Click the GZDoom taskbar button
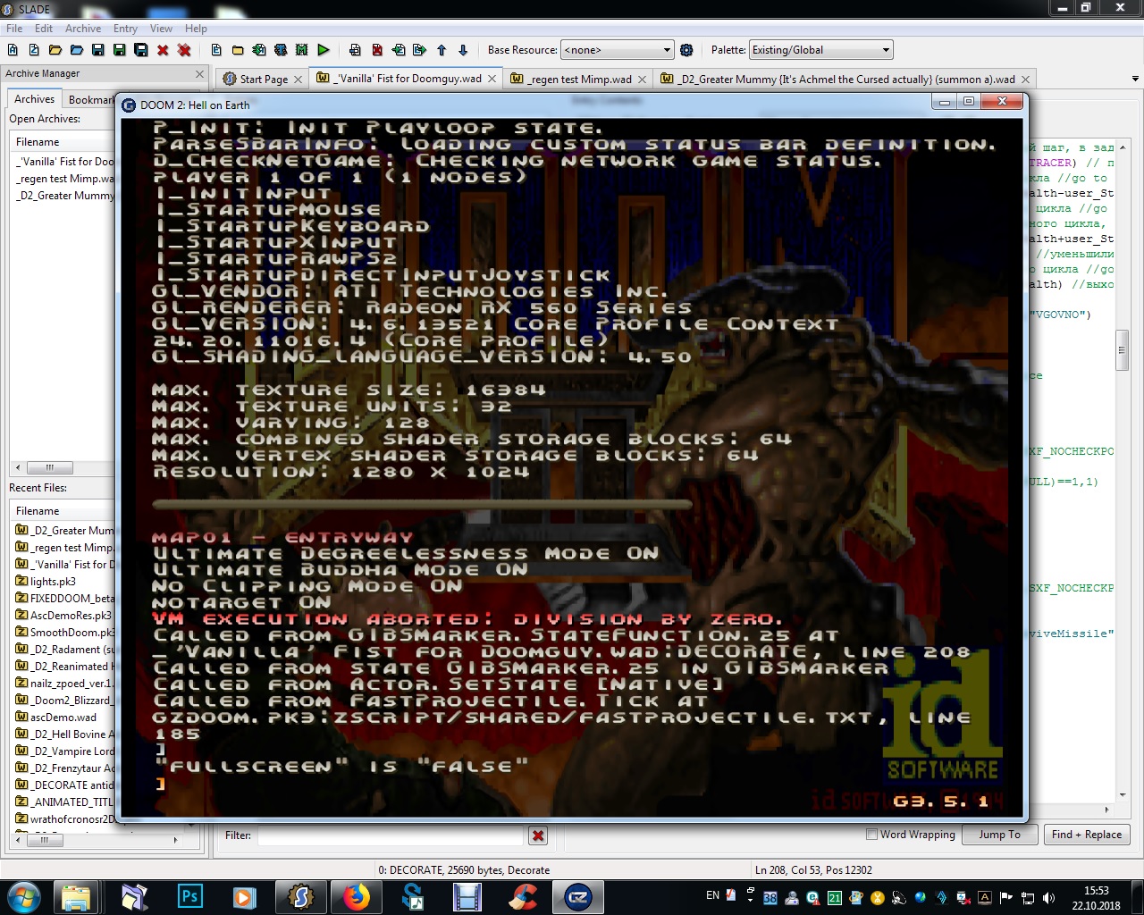Screen dimensions: 1144x915 pos(578,896)
